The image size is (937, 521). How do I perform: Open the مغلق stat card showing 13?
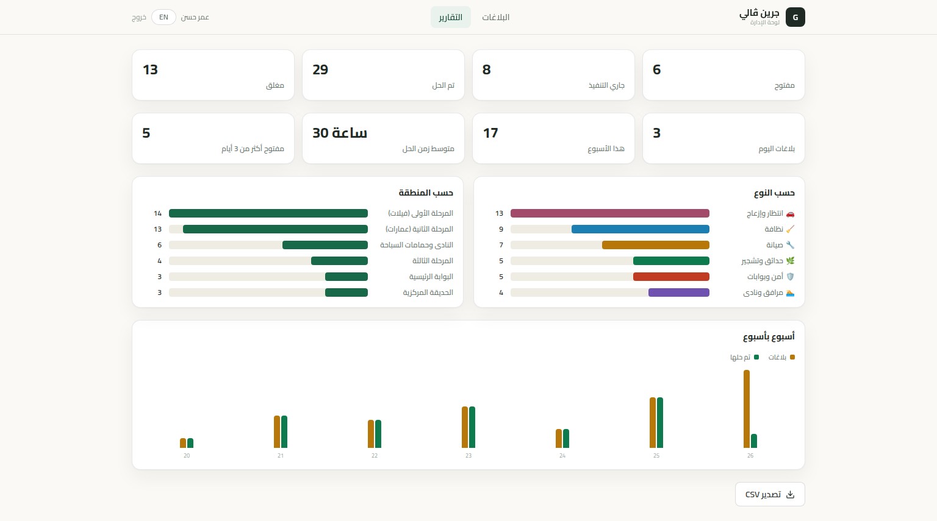point(213,75)
